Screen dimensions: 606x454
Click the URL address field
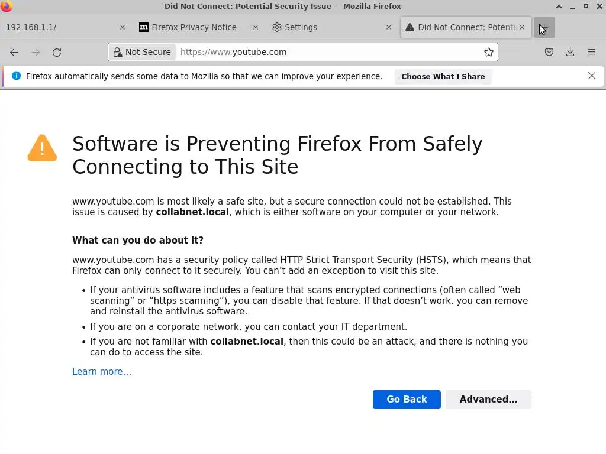pos(325,52)
